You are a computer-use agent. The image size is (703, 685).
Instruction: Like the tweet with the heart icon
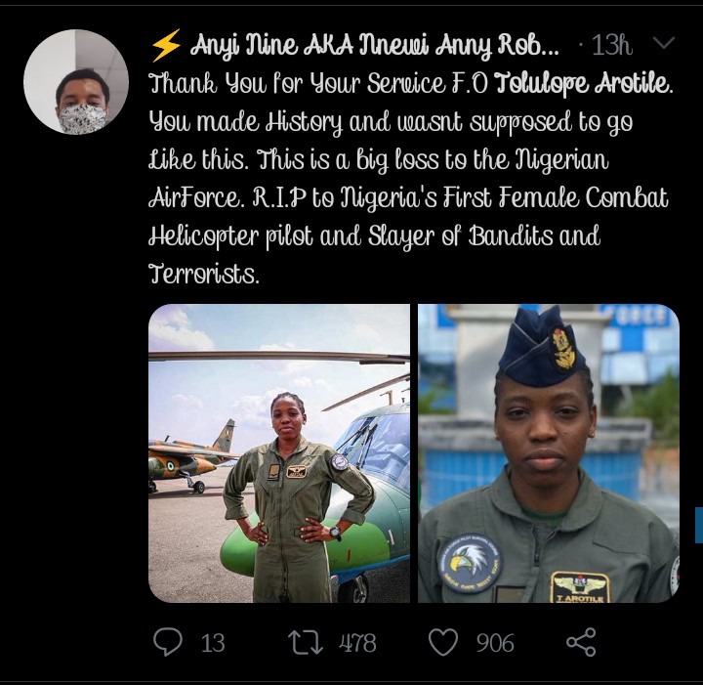[443, 642]
